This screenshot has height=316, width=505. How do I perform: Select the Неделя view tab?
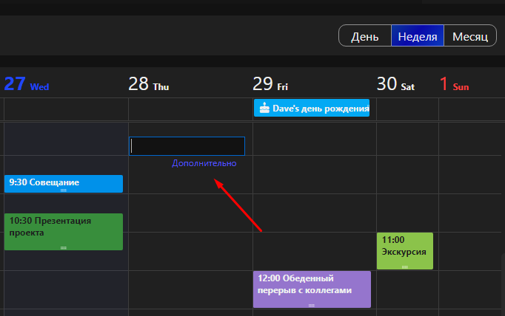[418, 35]
